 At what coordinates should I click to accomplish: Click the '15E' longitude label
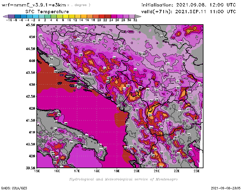point(37,171)
